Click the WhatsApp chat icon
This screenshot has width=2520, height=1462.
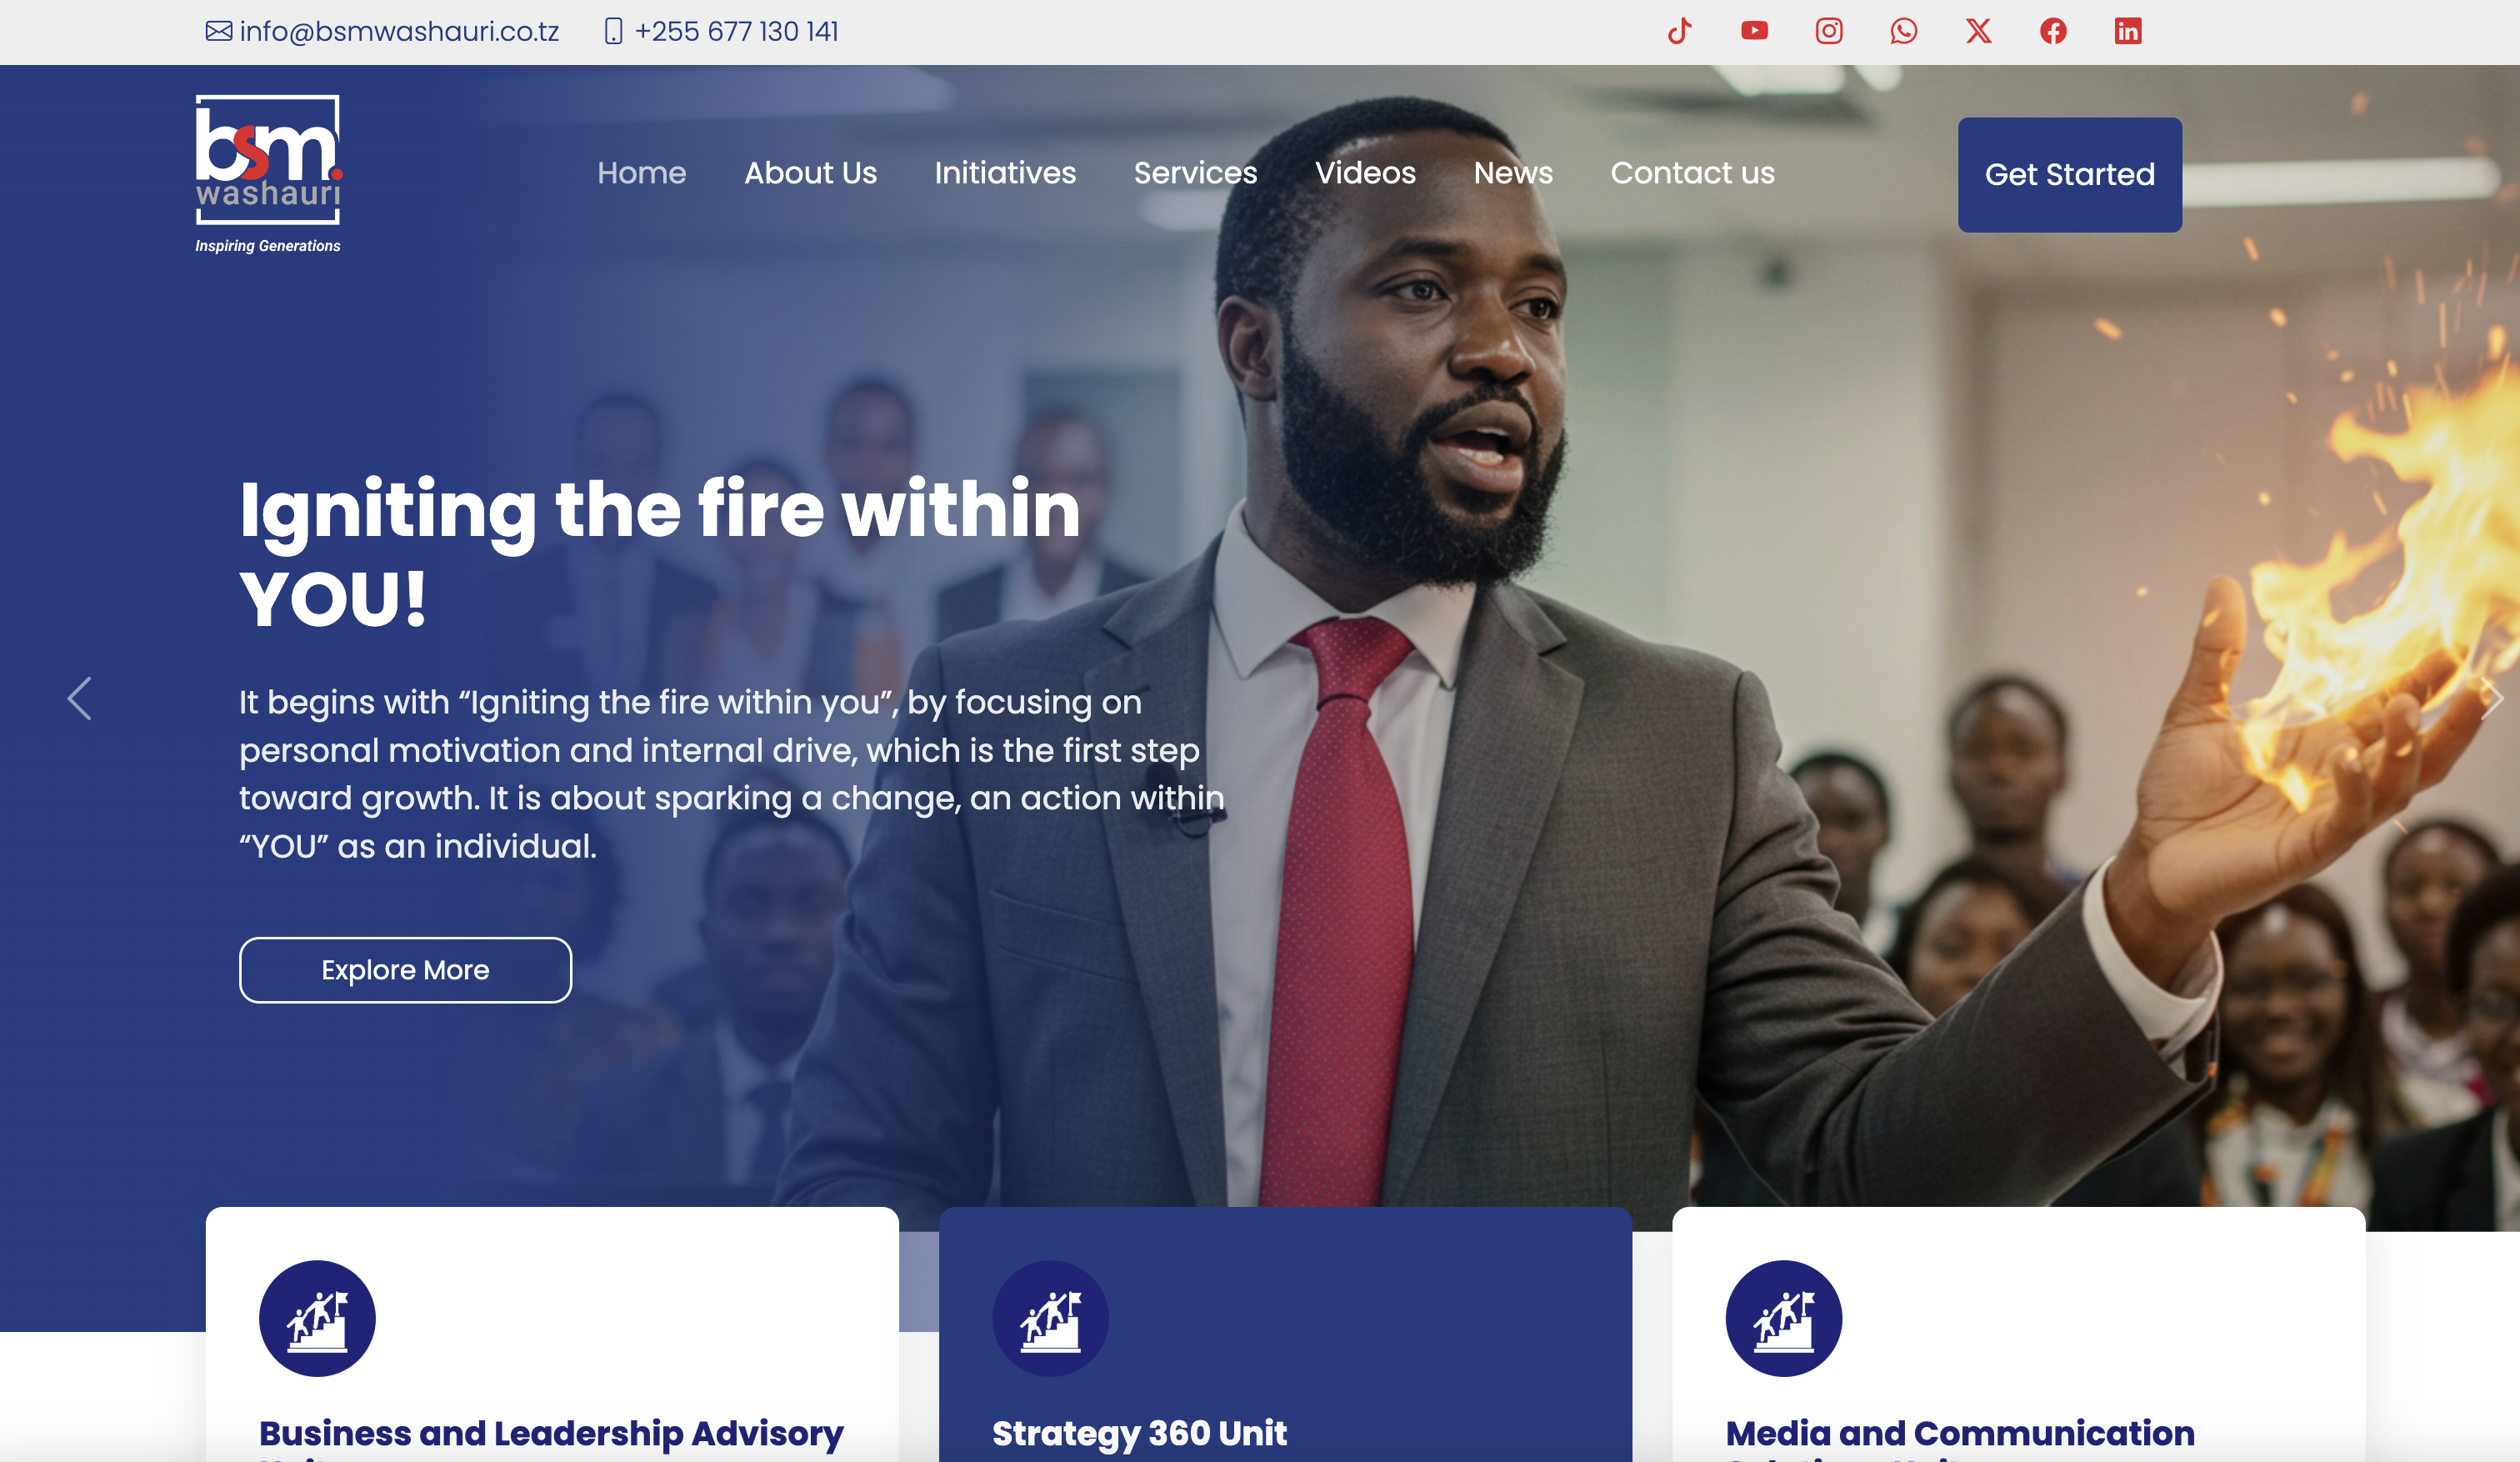1904,31
